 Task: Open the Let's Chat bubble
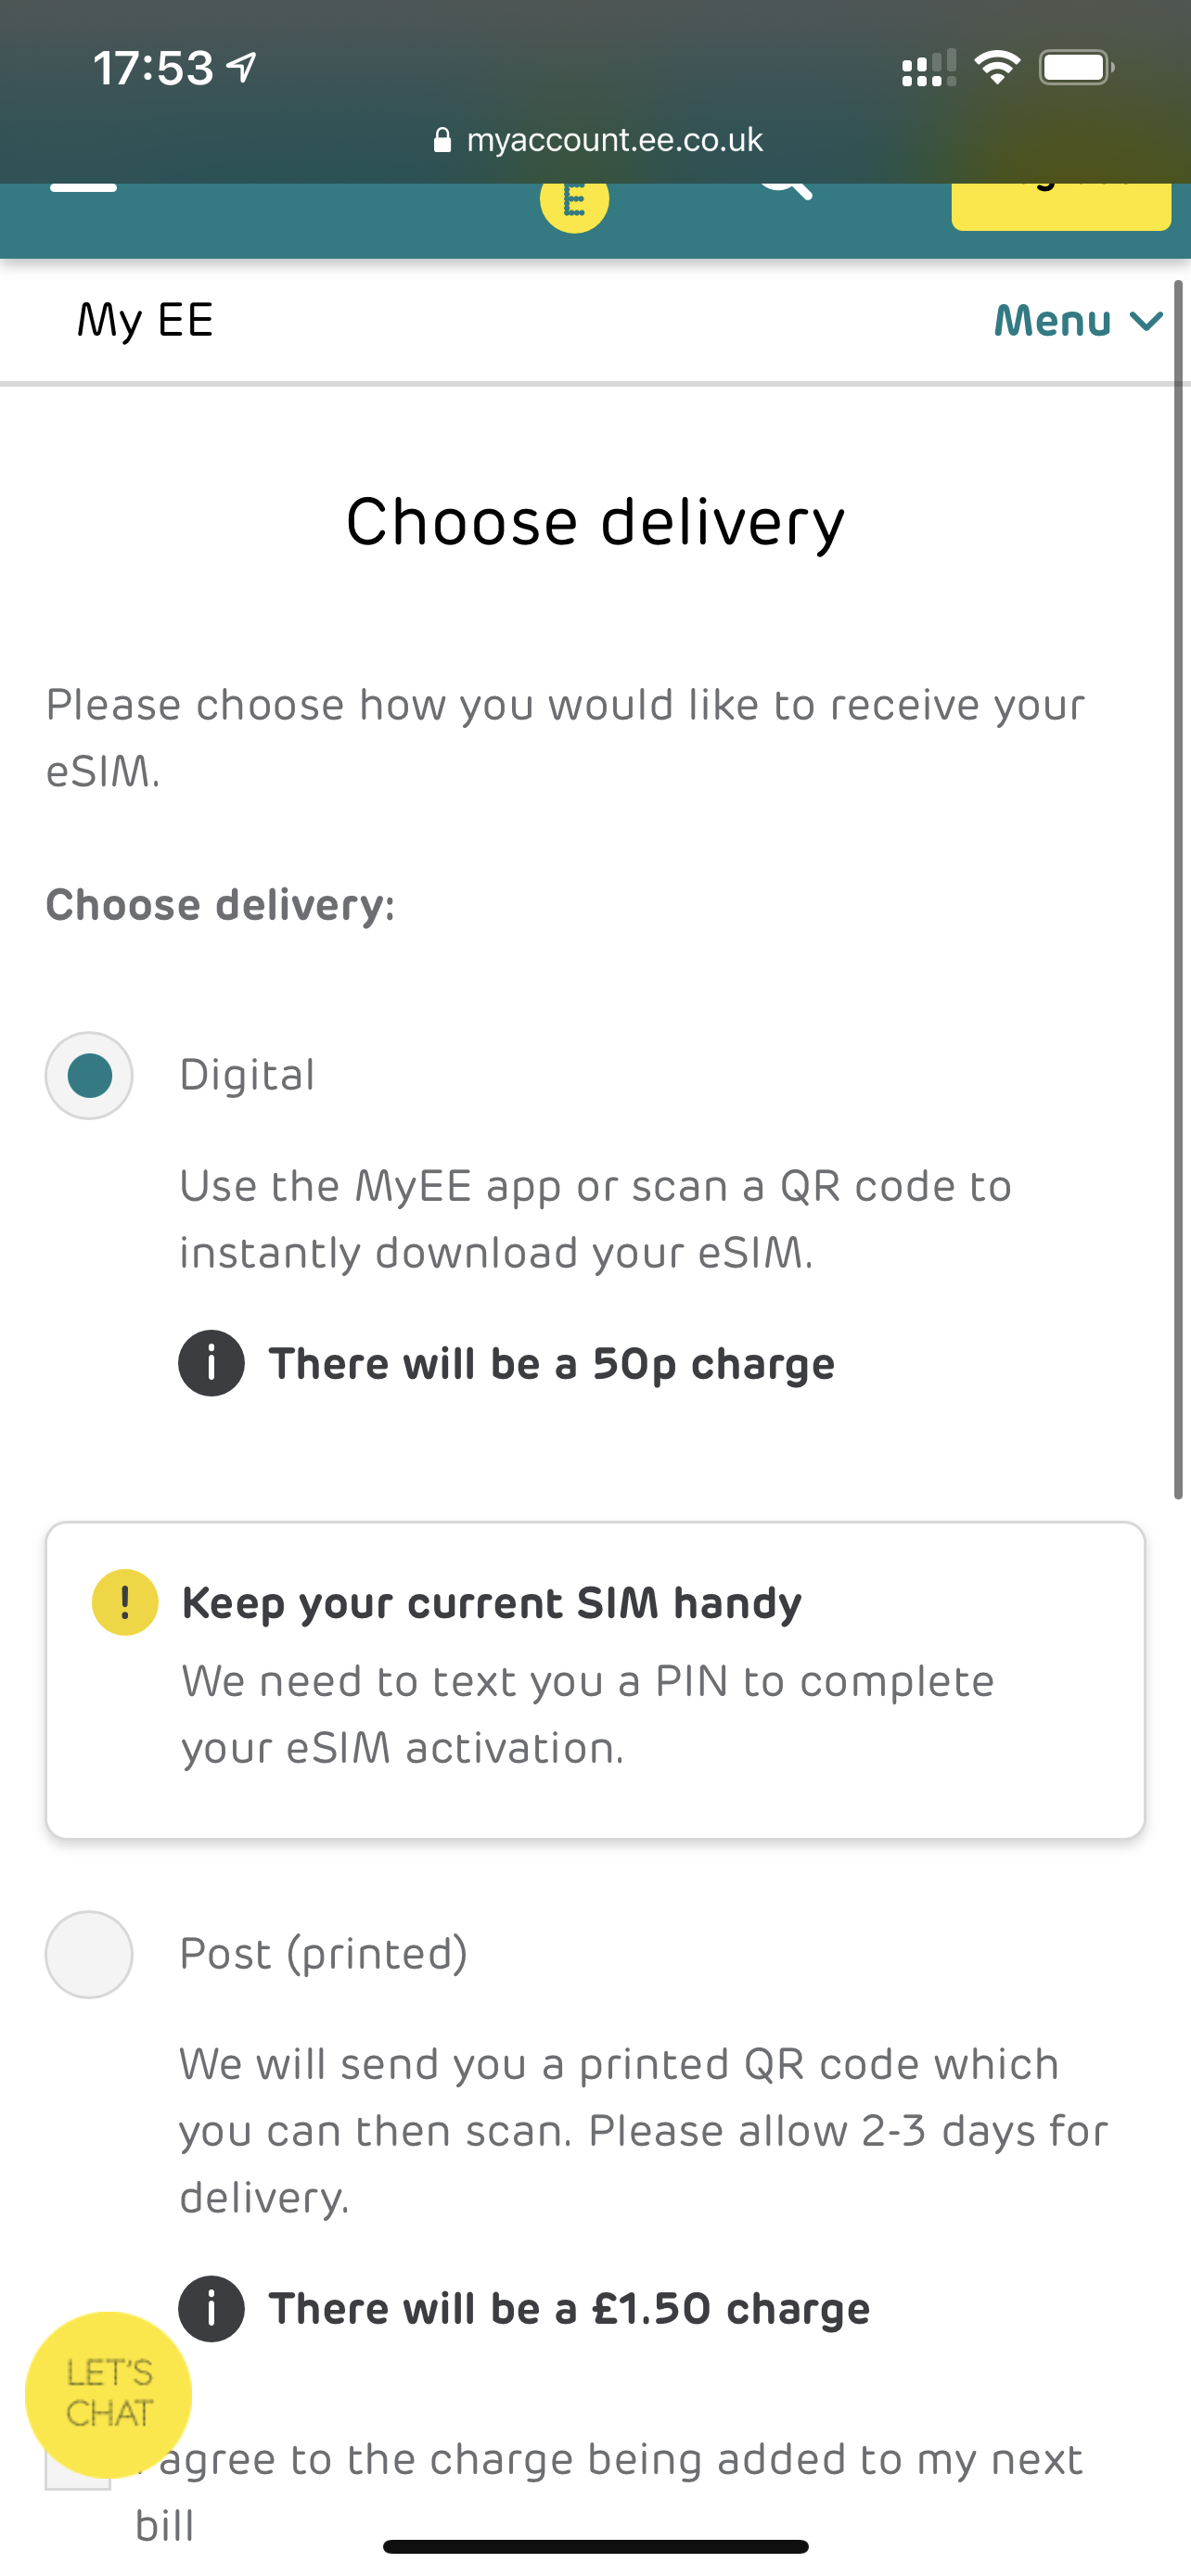[108, 2394]
